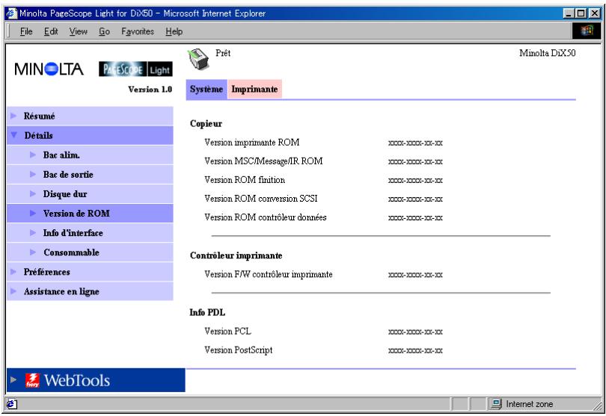
Task: Click the PageScope Light logo
Action: (135, 69)
